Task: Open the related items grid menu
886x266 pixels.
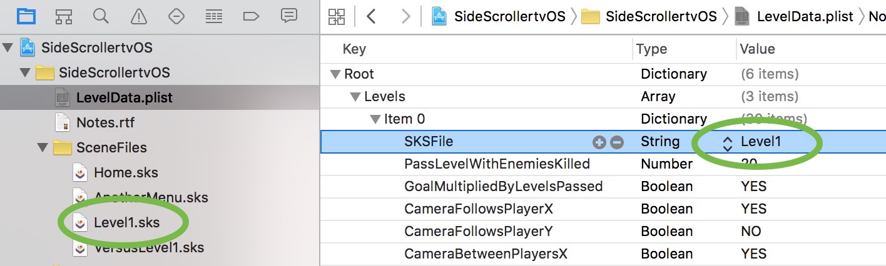Action: coord(337,17)
